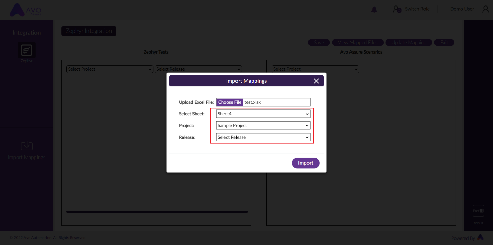Image resolution: width=493 pixels, height=245 pixels.
Task: Click the Powered By Avo logo
Action: click(480, 237)
